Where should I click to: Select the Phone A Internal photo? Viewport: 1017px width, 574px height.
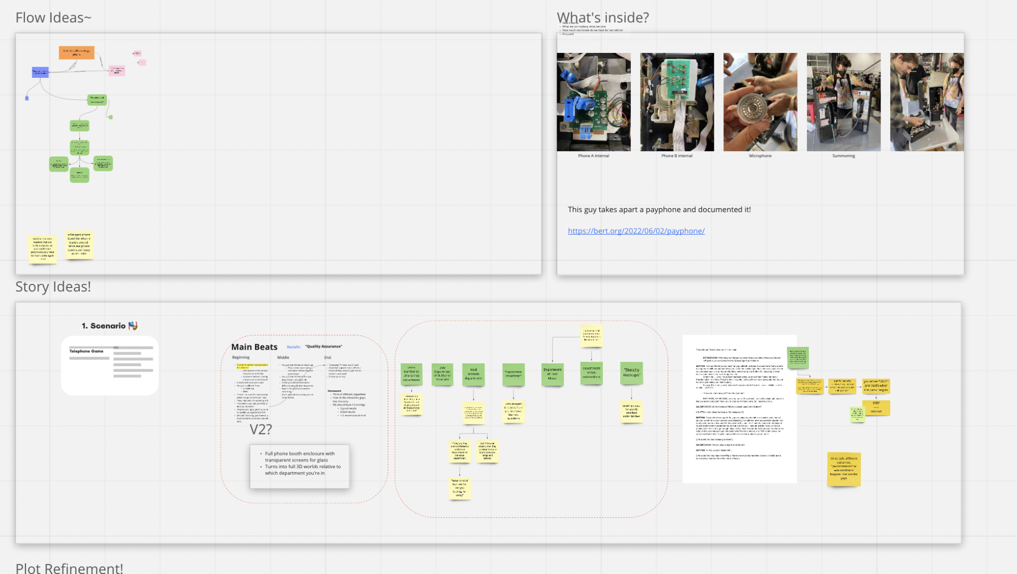[x=593, y=102]
